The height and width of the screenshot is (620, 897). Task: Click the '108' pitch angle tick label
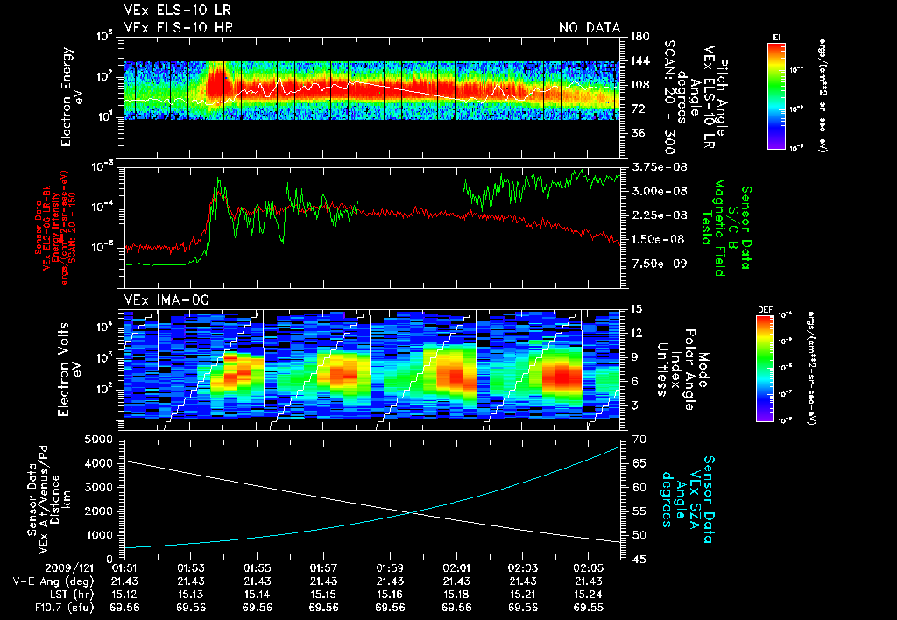[640, 85]
